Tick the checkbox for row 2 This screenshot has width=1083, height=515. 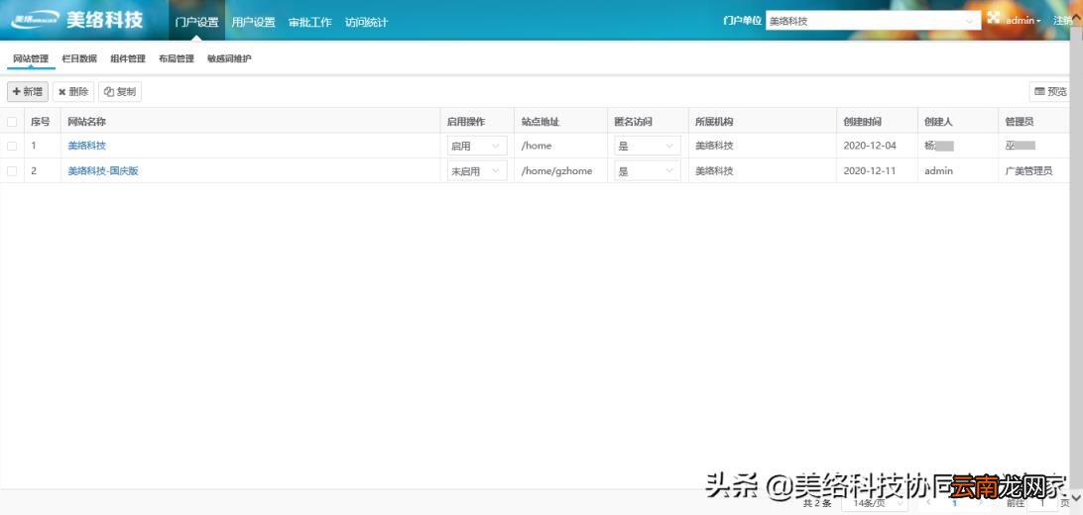tap(12, 170)
